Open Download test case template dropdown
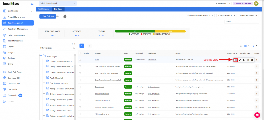The image size is (264, 120). coord(200,15)
